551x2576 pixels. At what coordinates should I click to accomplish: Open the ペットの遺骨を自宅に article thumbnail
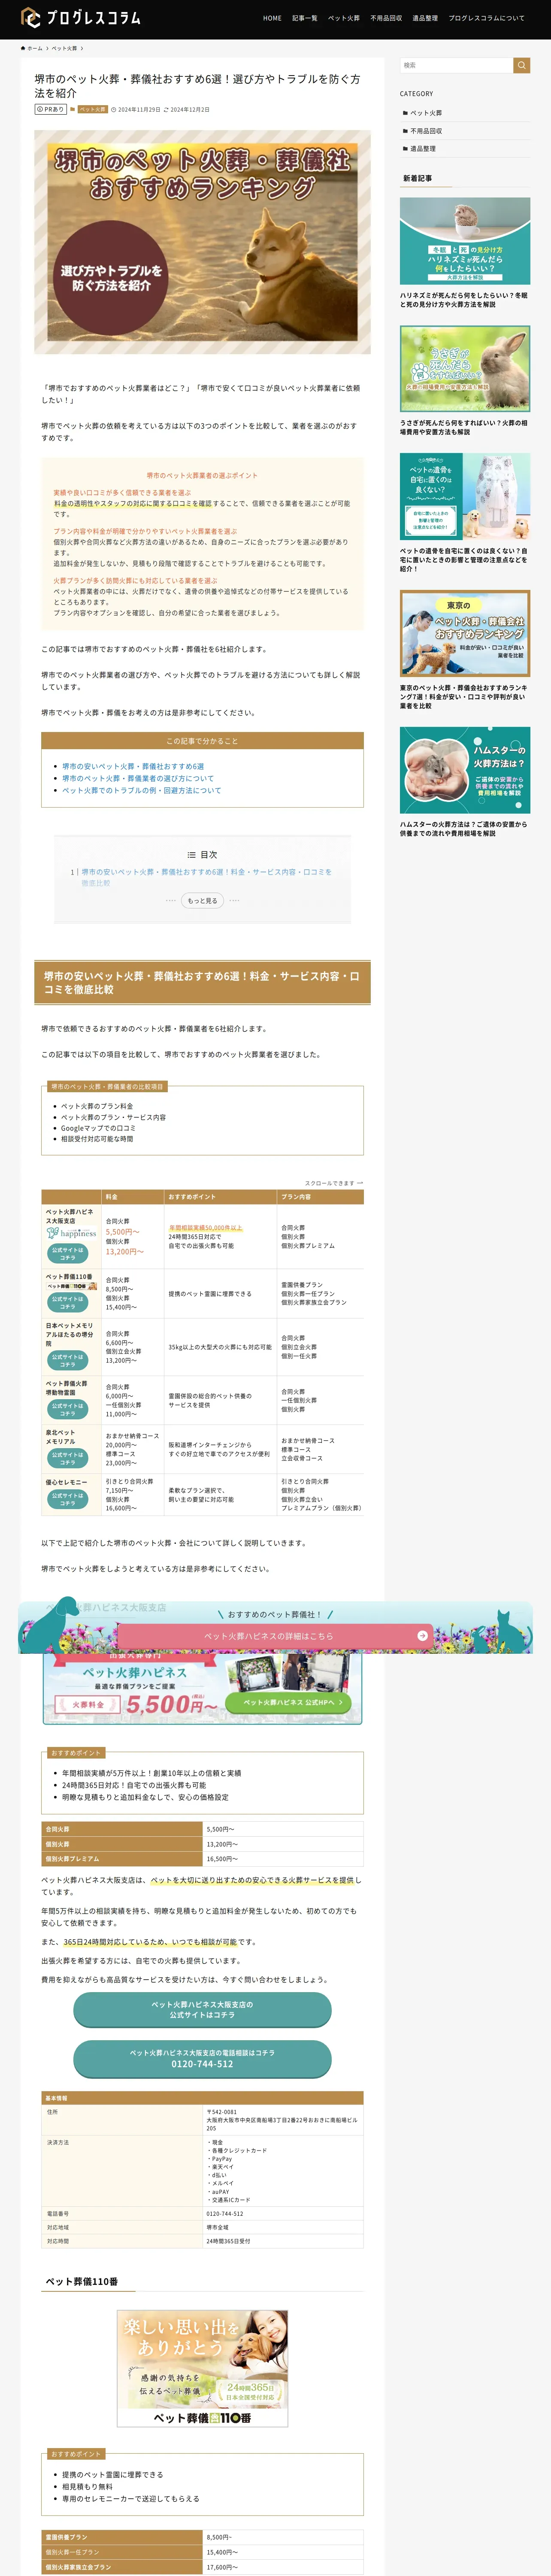(465, 497)
